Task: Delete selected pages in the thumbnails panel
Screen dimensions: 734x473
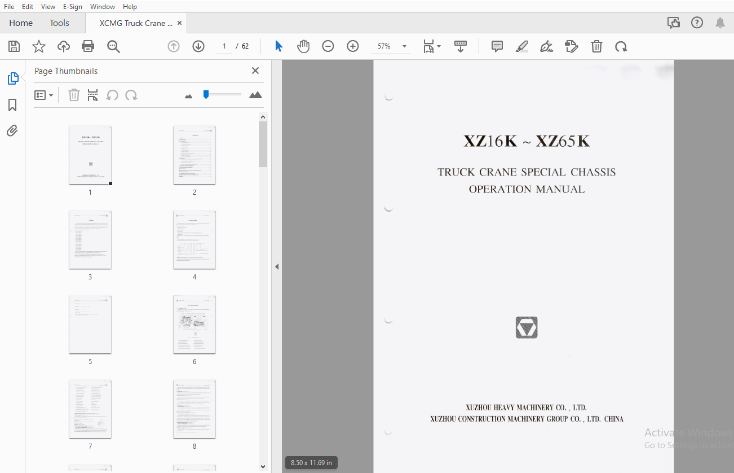Action: tap(74, 95)
